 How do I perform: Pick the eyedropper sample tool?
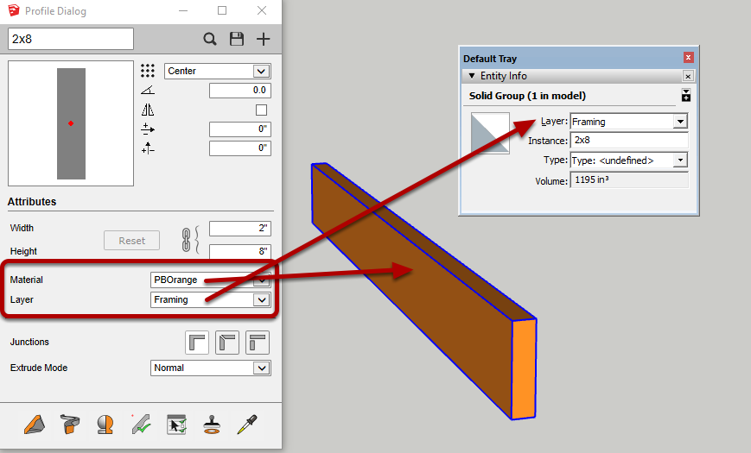[x=247, y=425]
